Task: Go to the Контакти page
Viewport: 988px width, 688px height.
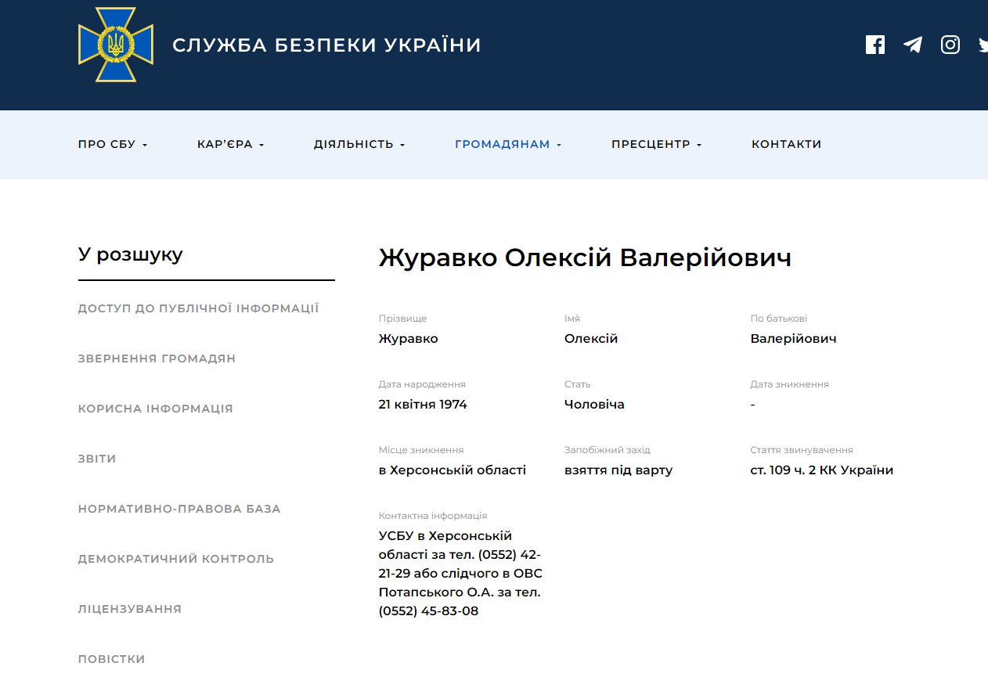Action: (786, 144)
